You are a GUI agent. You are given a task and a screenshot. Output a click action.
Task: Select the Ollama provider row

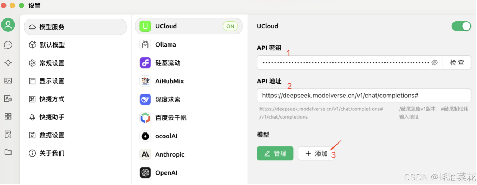(189, 45)
